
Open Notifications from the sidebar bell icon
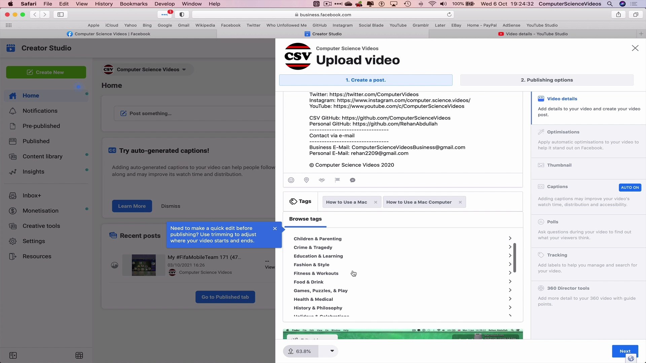point(13,111)
